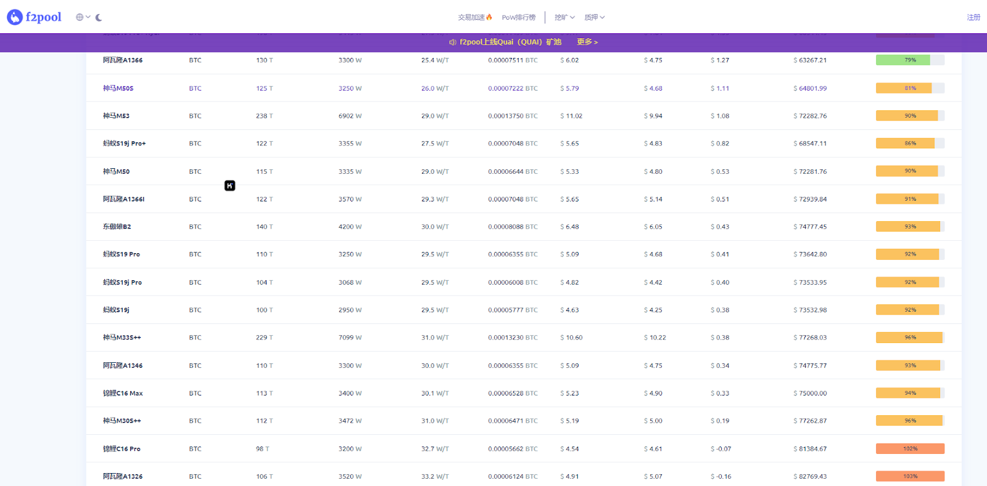The height and width of the screenshot is (486, 987).
Task: Click the 6902 W power value
Action: pyautogui.click(x=350, y=116)
